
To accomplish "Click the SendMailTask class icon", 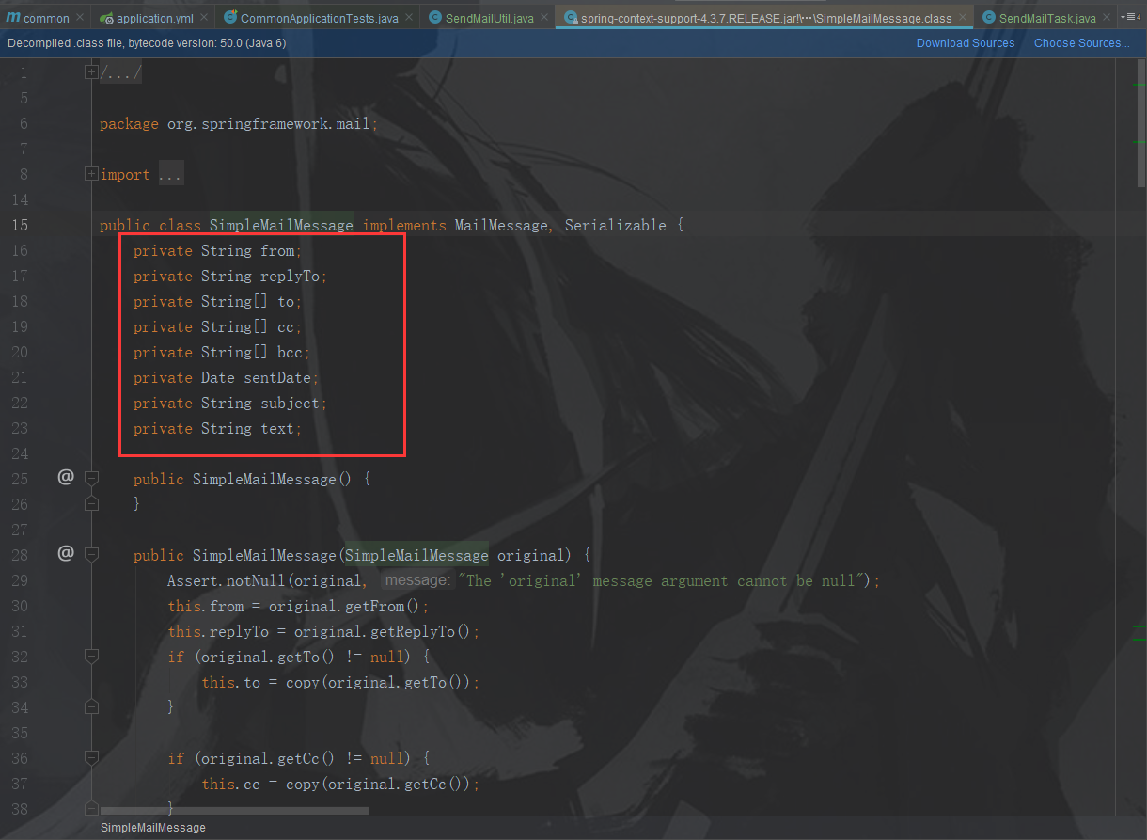I will [x=989, y=18].
